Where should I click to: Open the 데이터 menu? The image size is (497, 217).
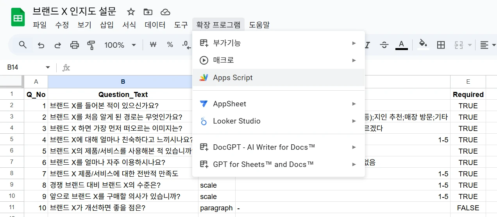tap(155, 25)
